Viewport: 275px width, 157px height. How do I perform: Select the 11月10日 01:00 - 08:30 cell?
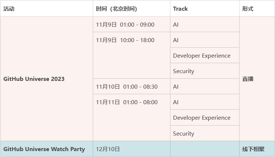pyautogui.click(x=127, y=87)
